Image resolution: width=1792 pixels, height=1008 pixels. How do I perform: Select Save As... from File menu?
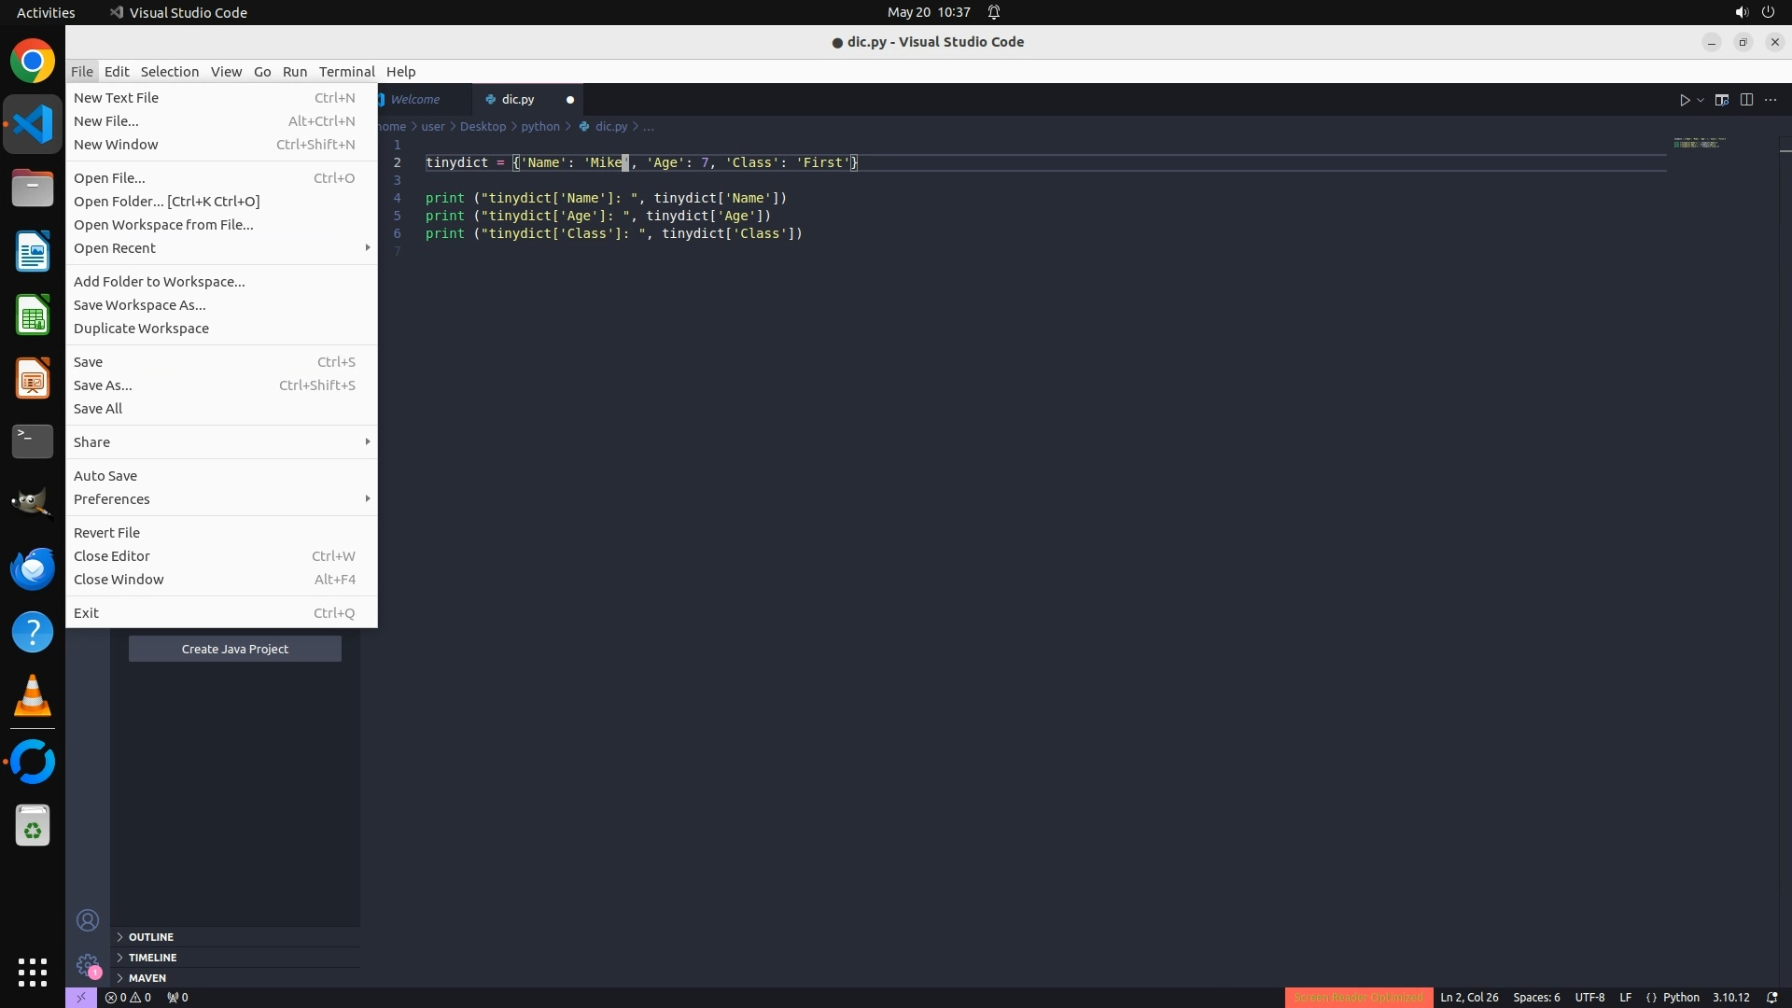pyautogui.click(x=103, y=385)
